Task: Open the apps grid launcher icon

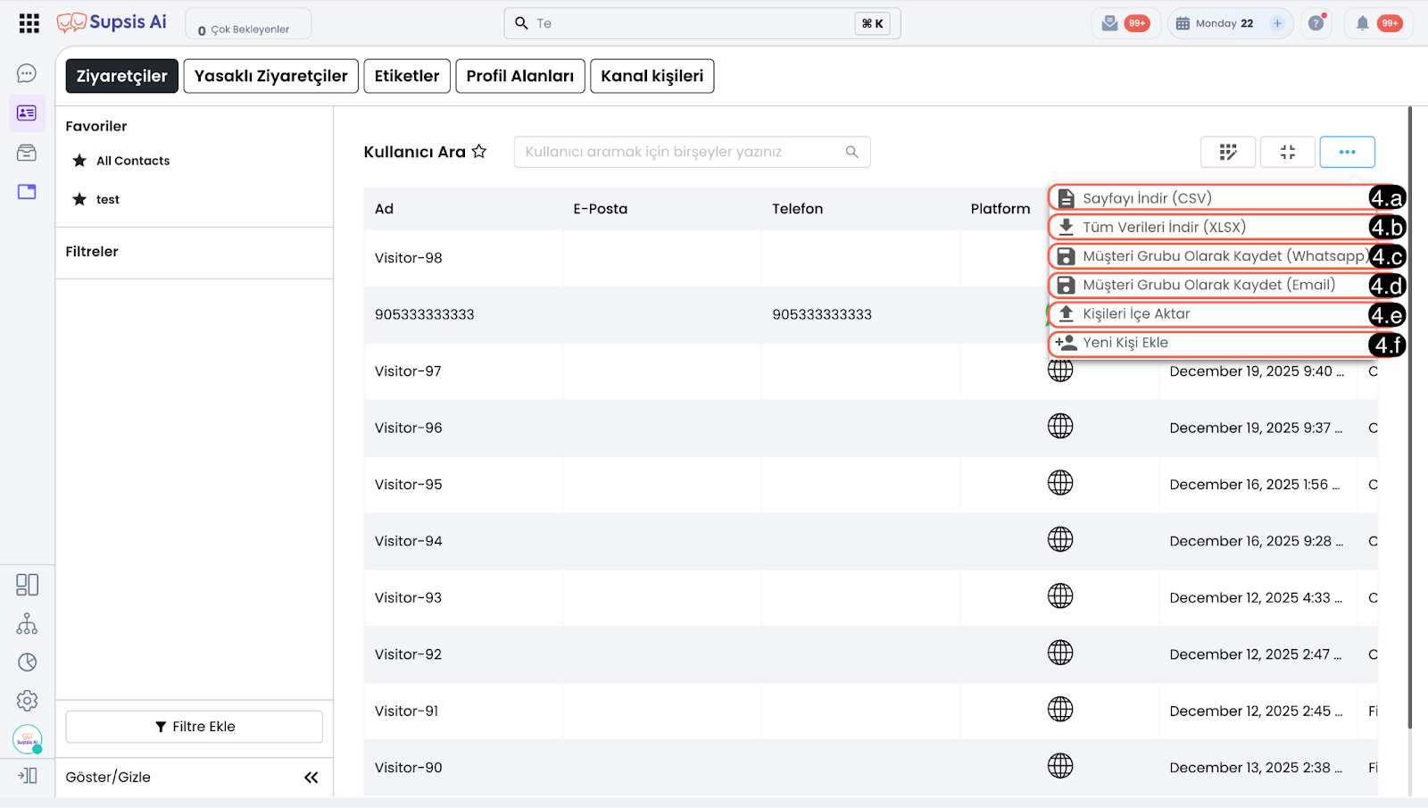Action: 29,23
